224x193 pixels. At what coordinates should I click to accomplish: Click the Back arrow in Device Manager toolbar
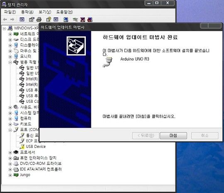point(5,19)
